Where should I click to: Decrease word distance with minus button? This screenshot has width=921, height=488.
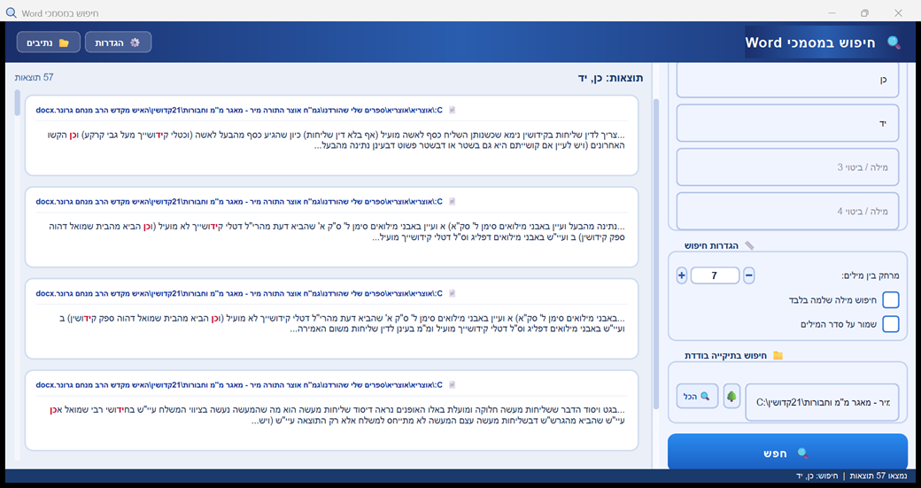coord(749,275)
